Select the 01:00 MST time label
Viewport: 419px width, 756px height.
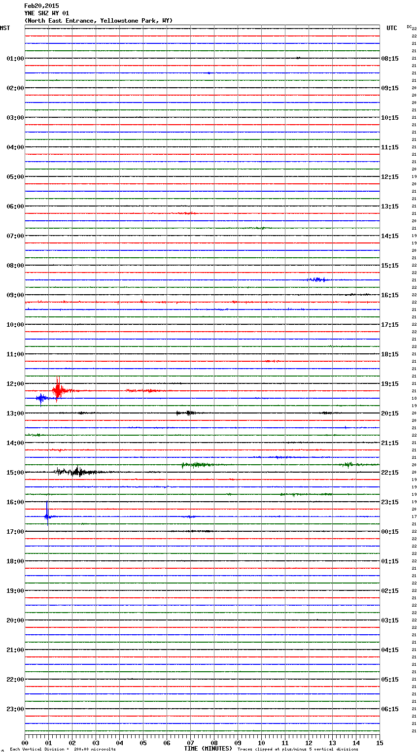pyautogui.click(x=15, y=59)
